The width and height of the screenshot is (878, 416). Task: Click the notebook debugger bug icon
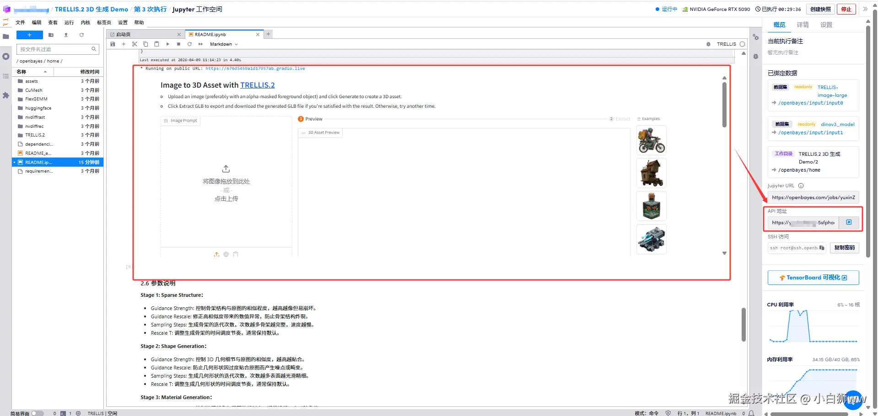point(708,44)
